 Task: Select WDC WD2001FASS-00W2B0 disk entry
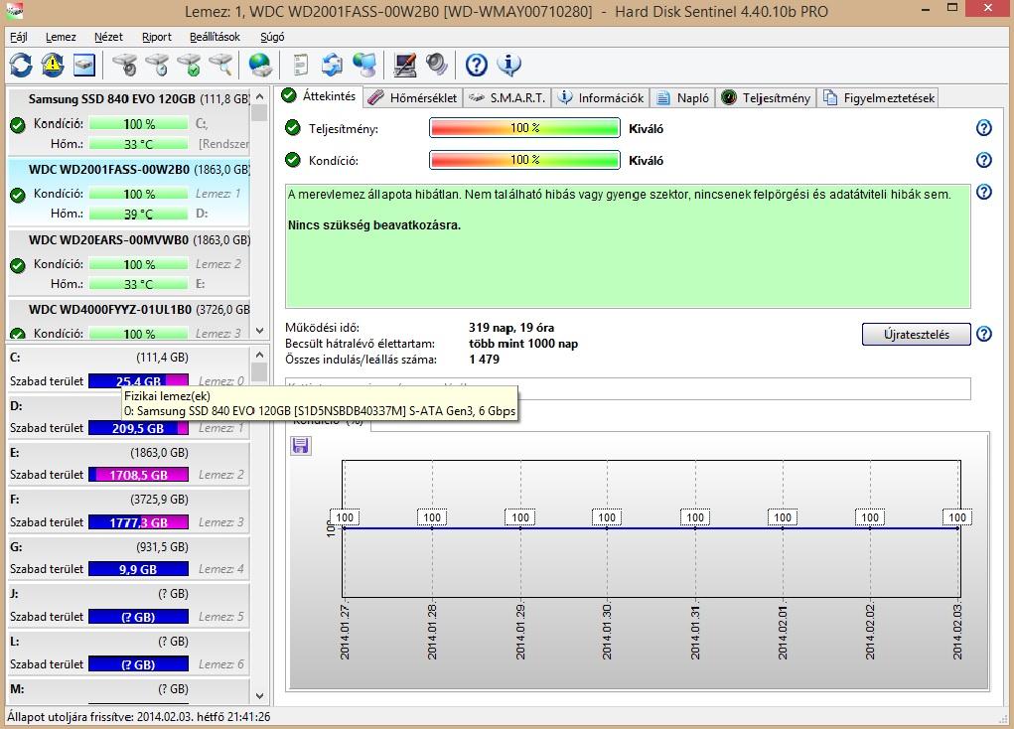(x=129, y=191)
